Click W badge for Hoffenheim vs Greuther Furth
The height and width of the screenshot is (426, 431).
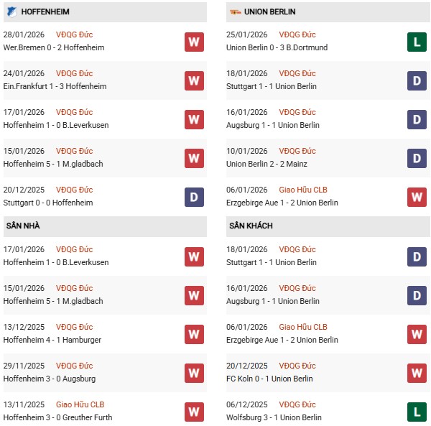(194, 412)
